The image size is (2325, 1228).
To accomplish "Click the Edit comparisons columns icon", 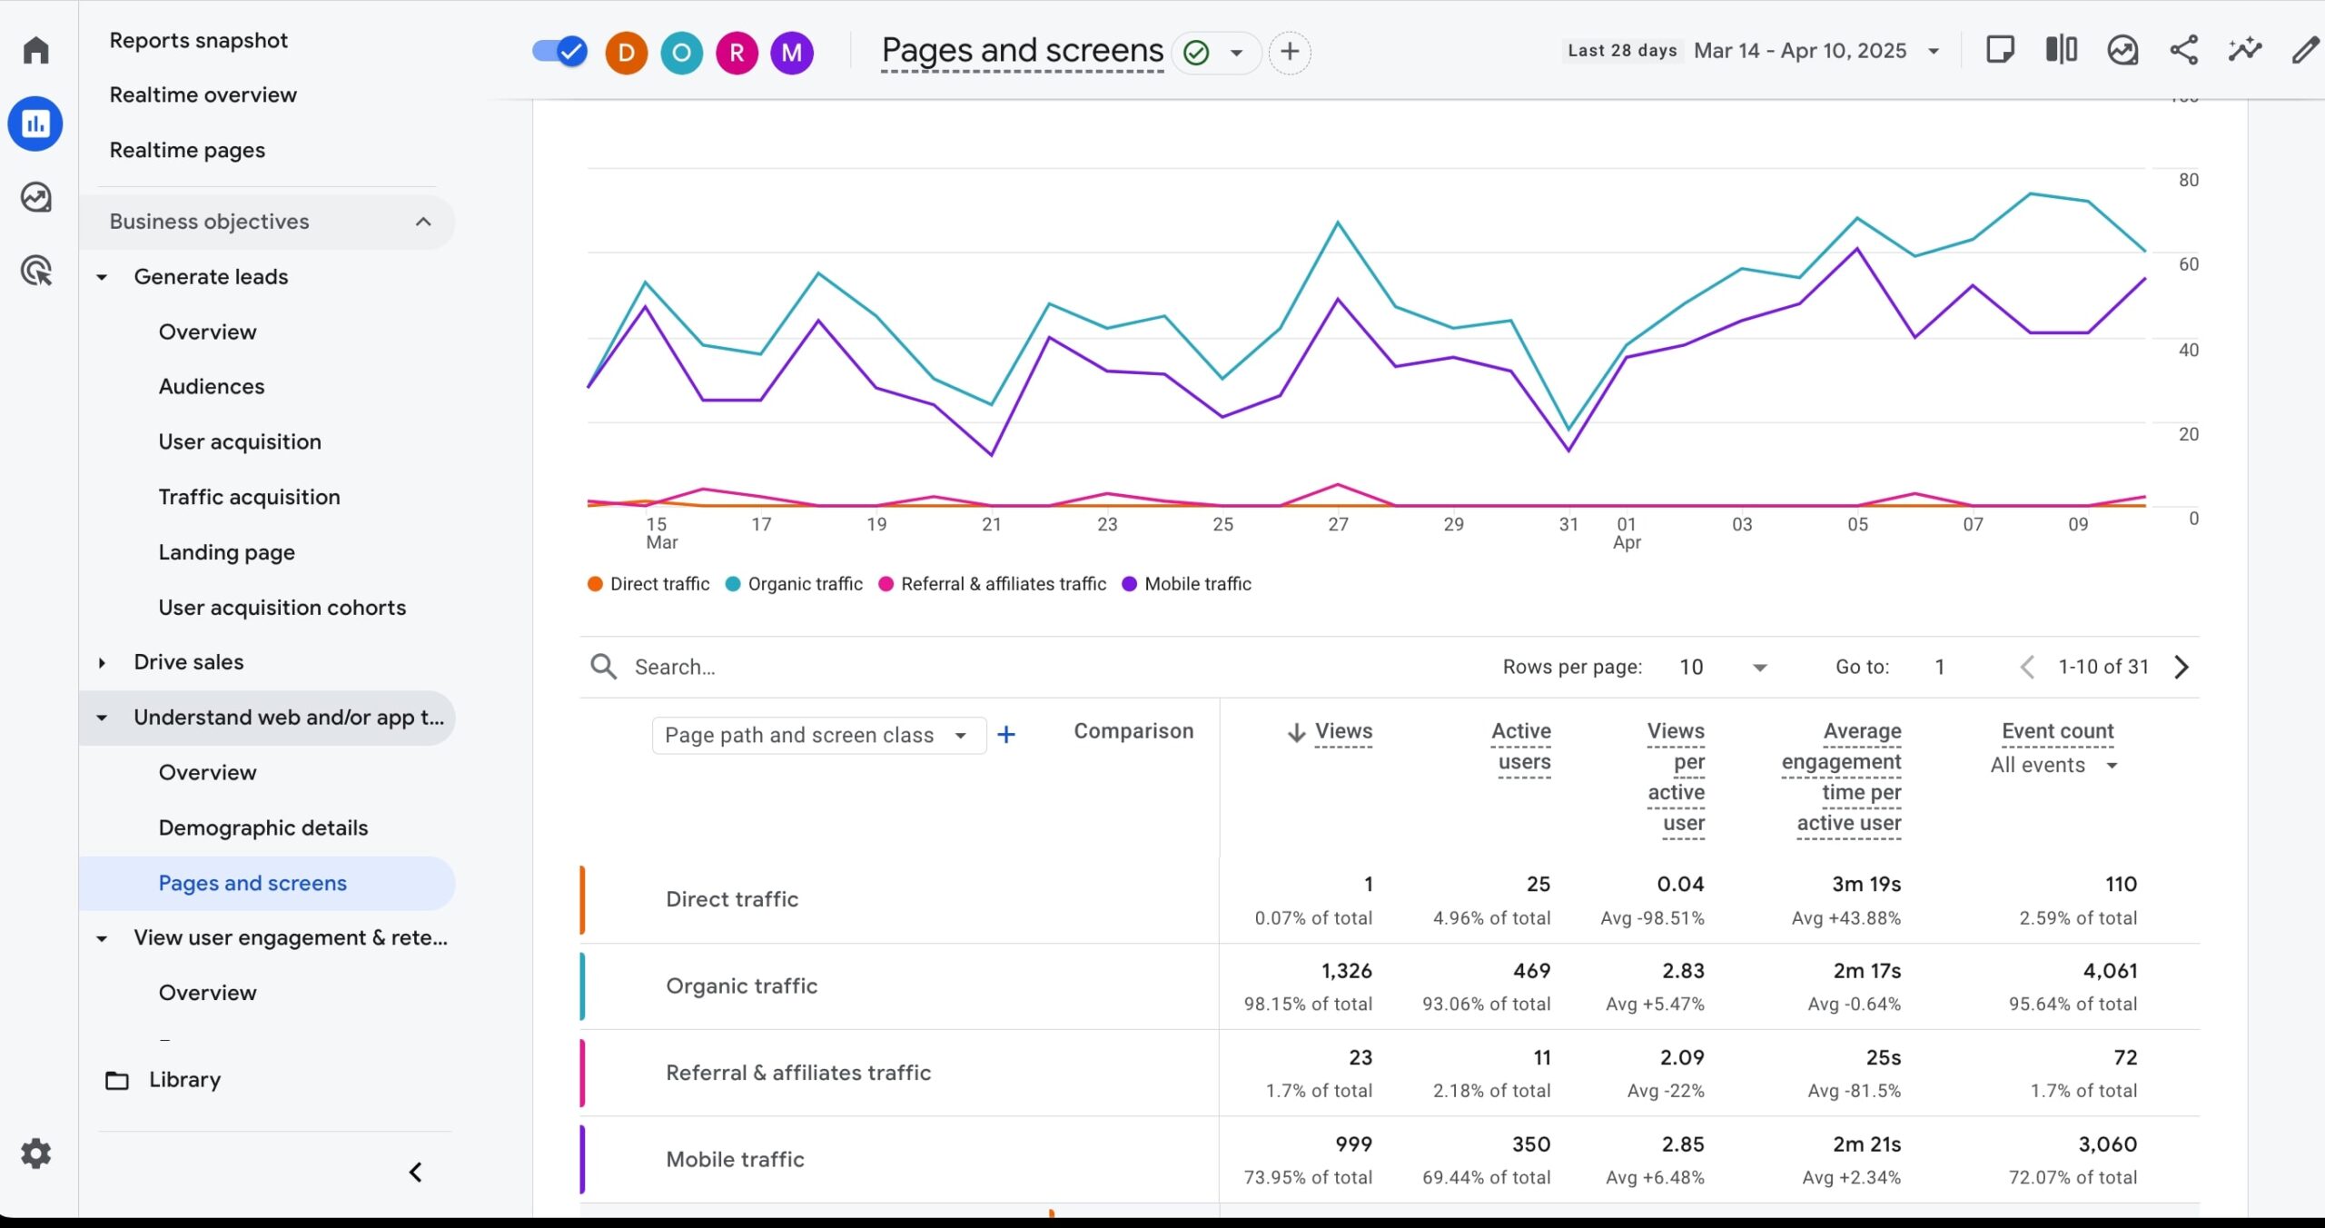I will click(x=2061, y=50).
